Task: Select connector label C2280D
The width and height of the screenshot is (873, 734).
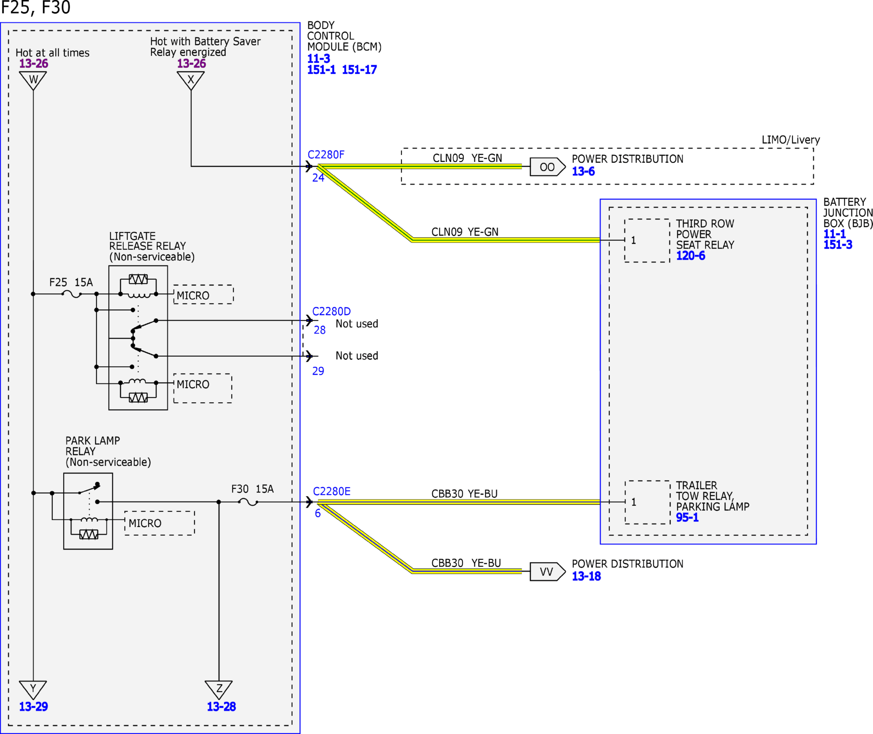Action: [332, 311]
